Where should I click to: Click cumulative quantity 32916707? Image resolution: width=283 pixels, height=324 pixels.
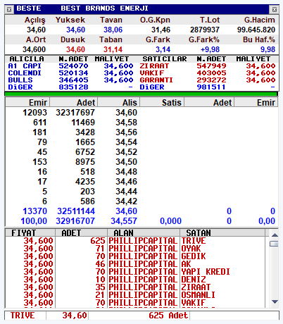click(x=75, y=221)
